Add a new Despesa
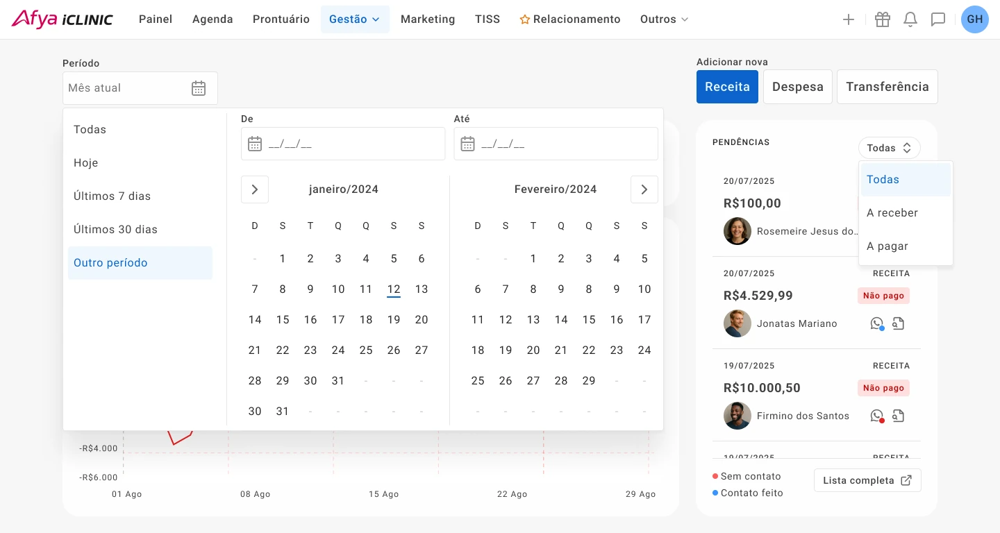 point(798,87)
